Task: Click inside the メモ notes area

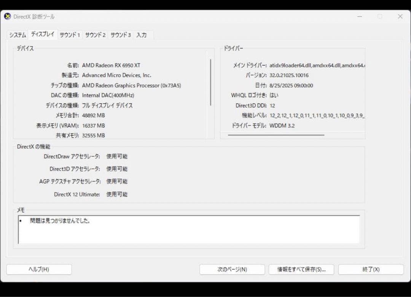Action: (188, 230)
